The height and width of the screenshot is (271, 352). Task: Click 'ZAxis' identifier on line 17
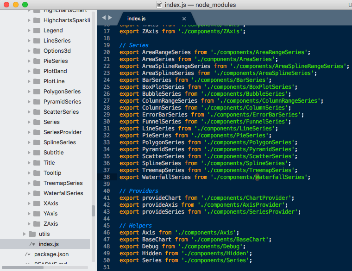150,31
